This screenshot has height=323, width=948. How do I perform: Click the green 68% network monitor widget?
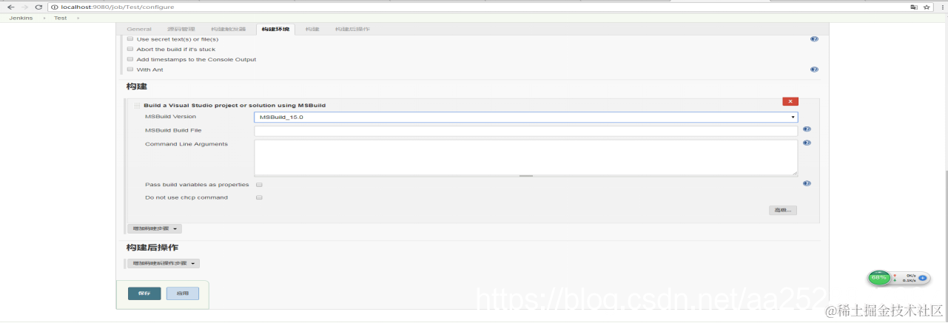click(x=879, y=278)
